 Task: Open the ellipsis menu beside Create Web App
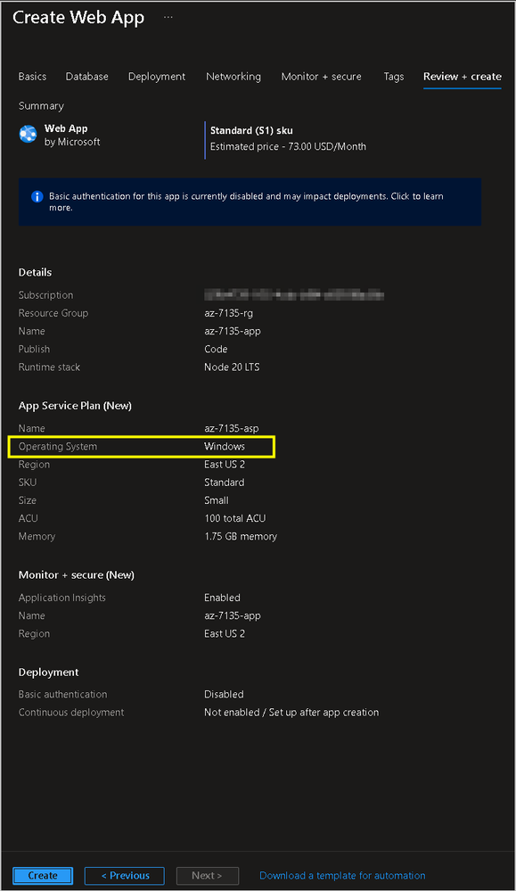tap(168, 17)
